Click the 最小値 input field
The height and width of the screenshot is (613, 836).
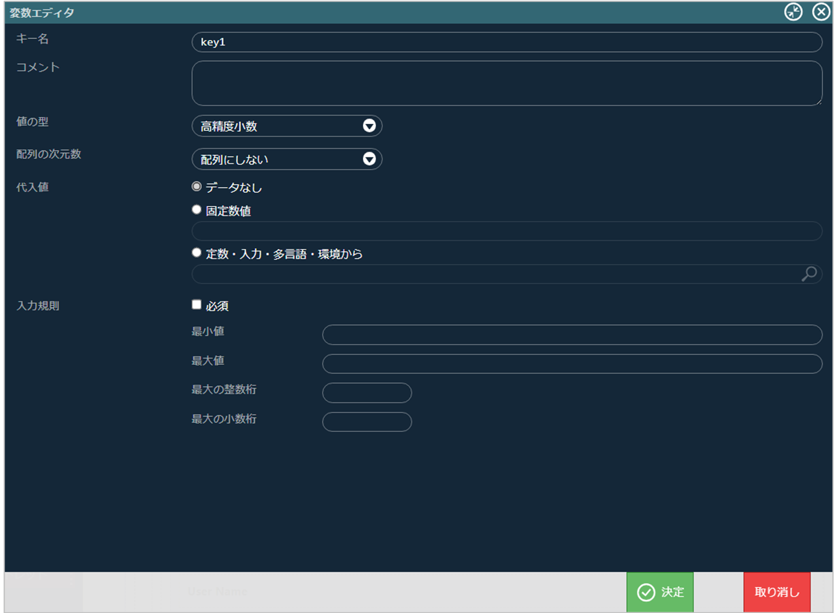click(571, 335)
